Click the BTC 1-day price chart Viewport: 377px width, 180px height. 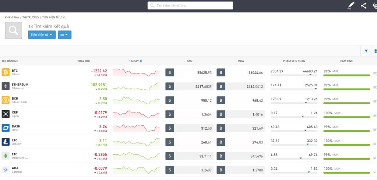pyautogui.click(x=136, y=72)
